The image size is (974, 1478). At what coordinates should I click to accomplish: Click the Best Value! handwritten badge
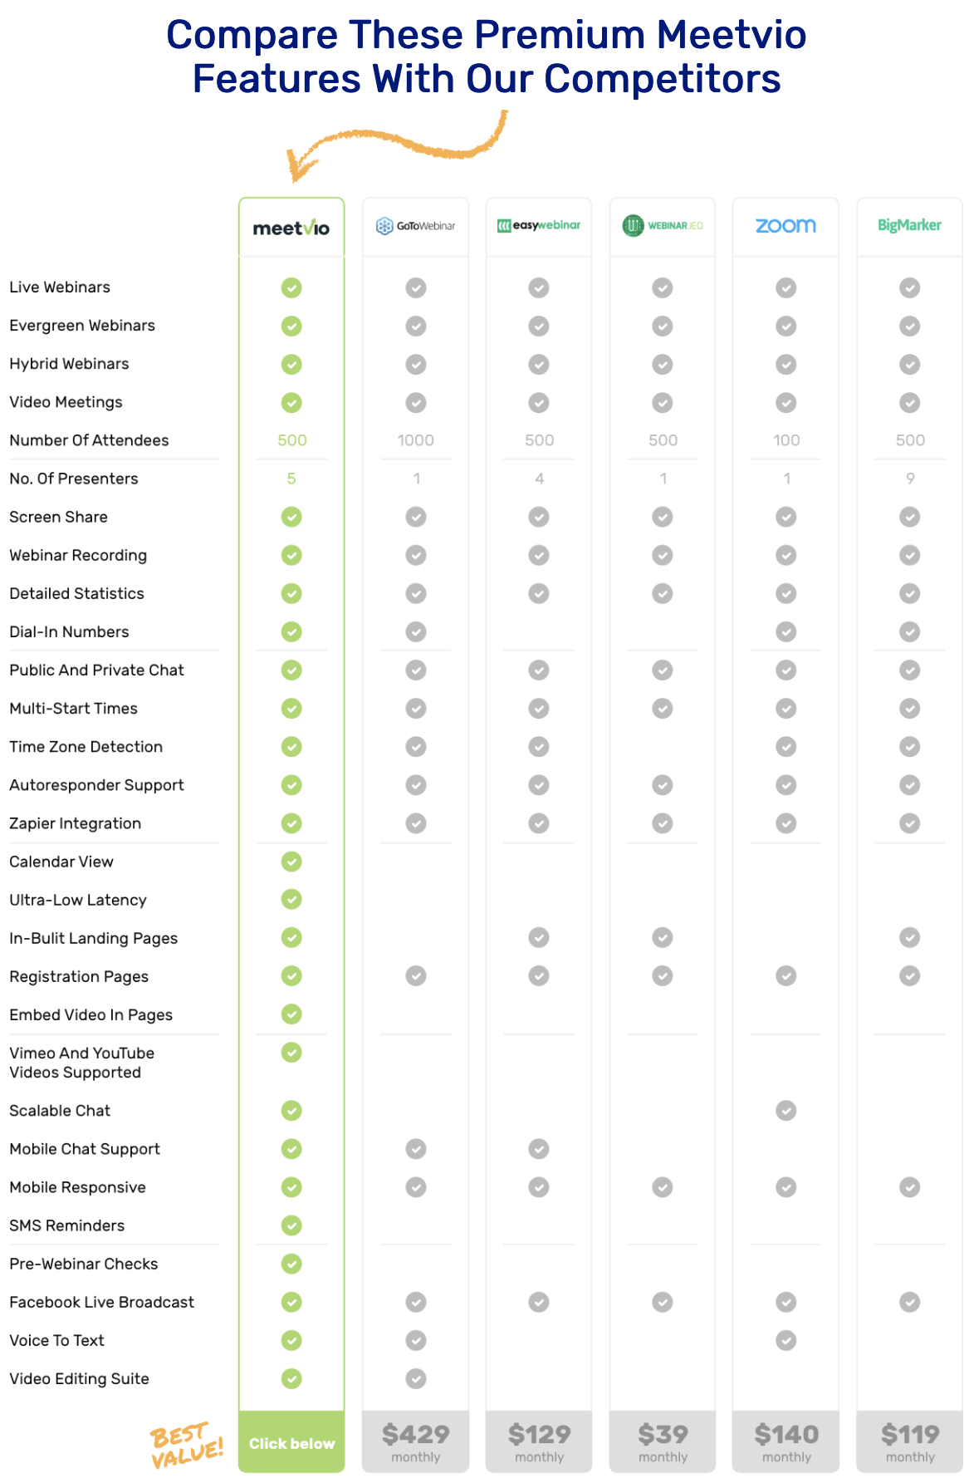coord(187,1446)
